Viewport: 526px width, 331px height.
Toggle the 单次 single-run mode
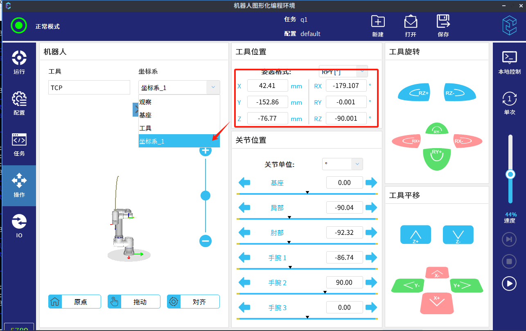509,103
